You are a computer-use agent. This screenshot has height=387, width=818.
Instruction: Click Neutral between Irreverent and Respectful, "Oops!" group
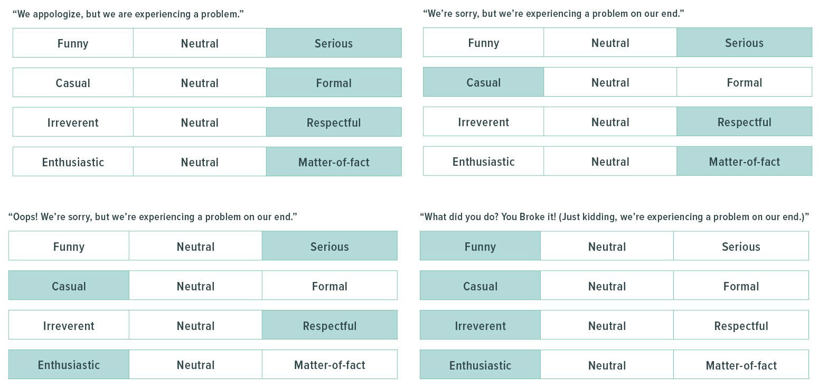[x=195, y=326]
